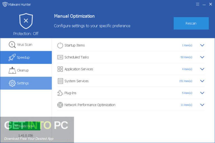Screen dimensions: 215x143
Task: Click the System Services document icon
Action: pyautogui.click(x=60, y=81)
